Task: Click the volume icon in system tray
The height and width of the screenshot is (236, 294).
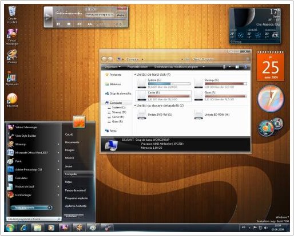Action: (x=265, y=227)
